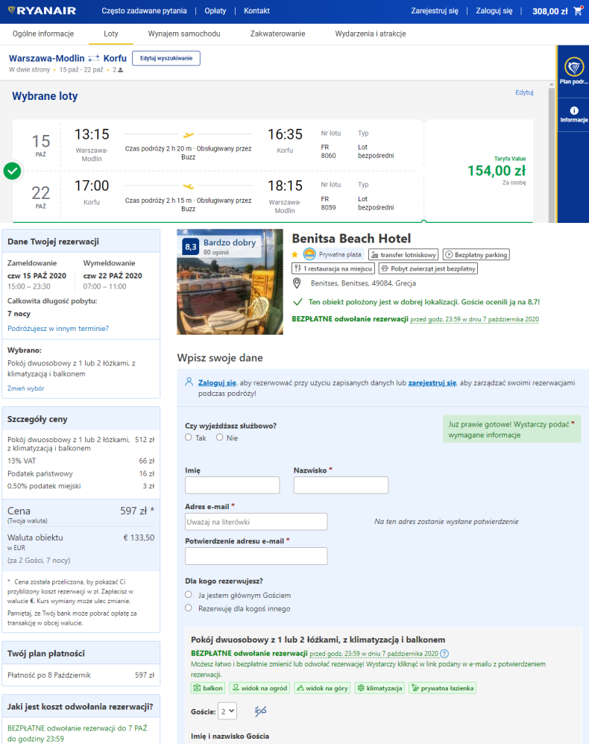Click the Potwierdzenie adresu e-mail field
589x744 pixels.
click(256, 556)
